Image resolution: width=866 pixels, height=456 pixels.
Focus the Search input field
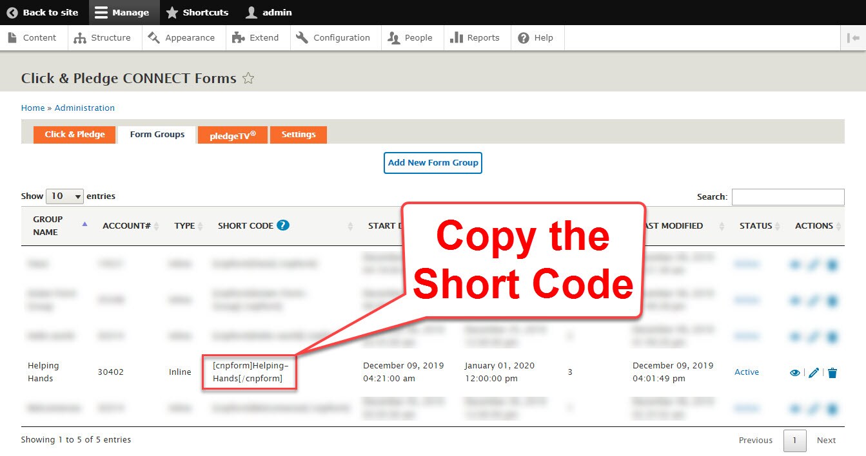point(788,197)
